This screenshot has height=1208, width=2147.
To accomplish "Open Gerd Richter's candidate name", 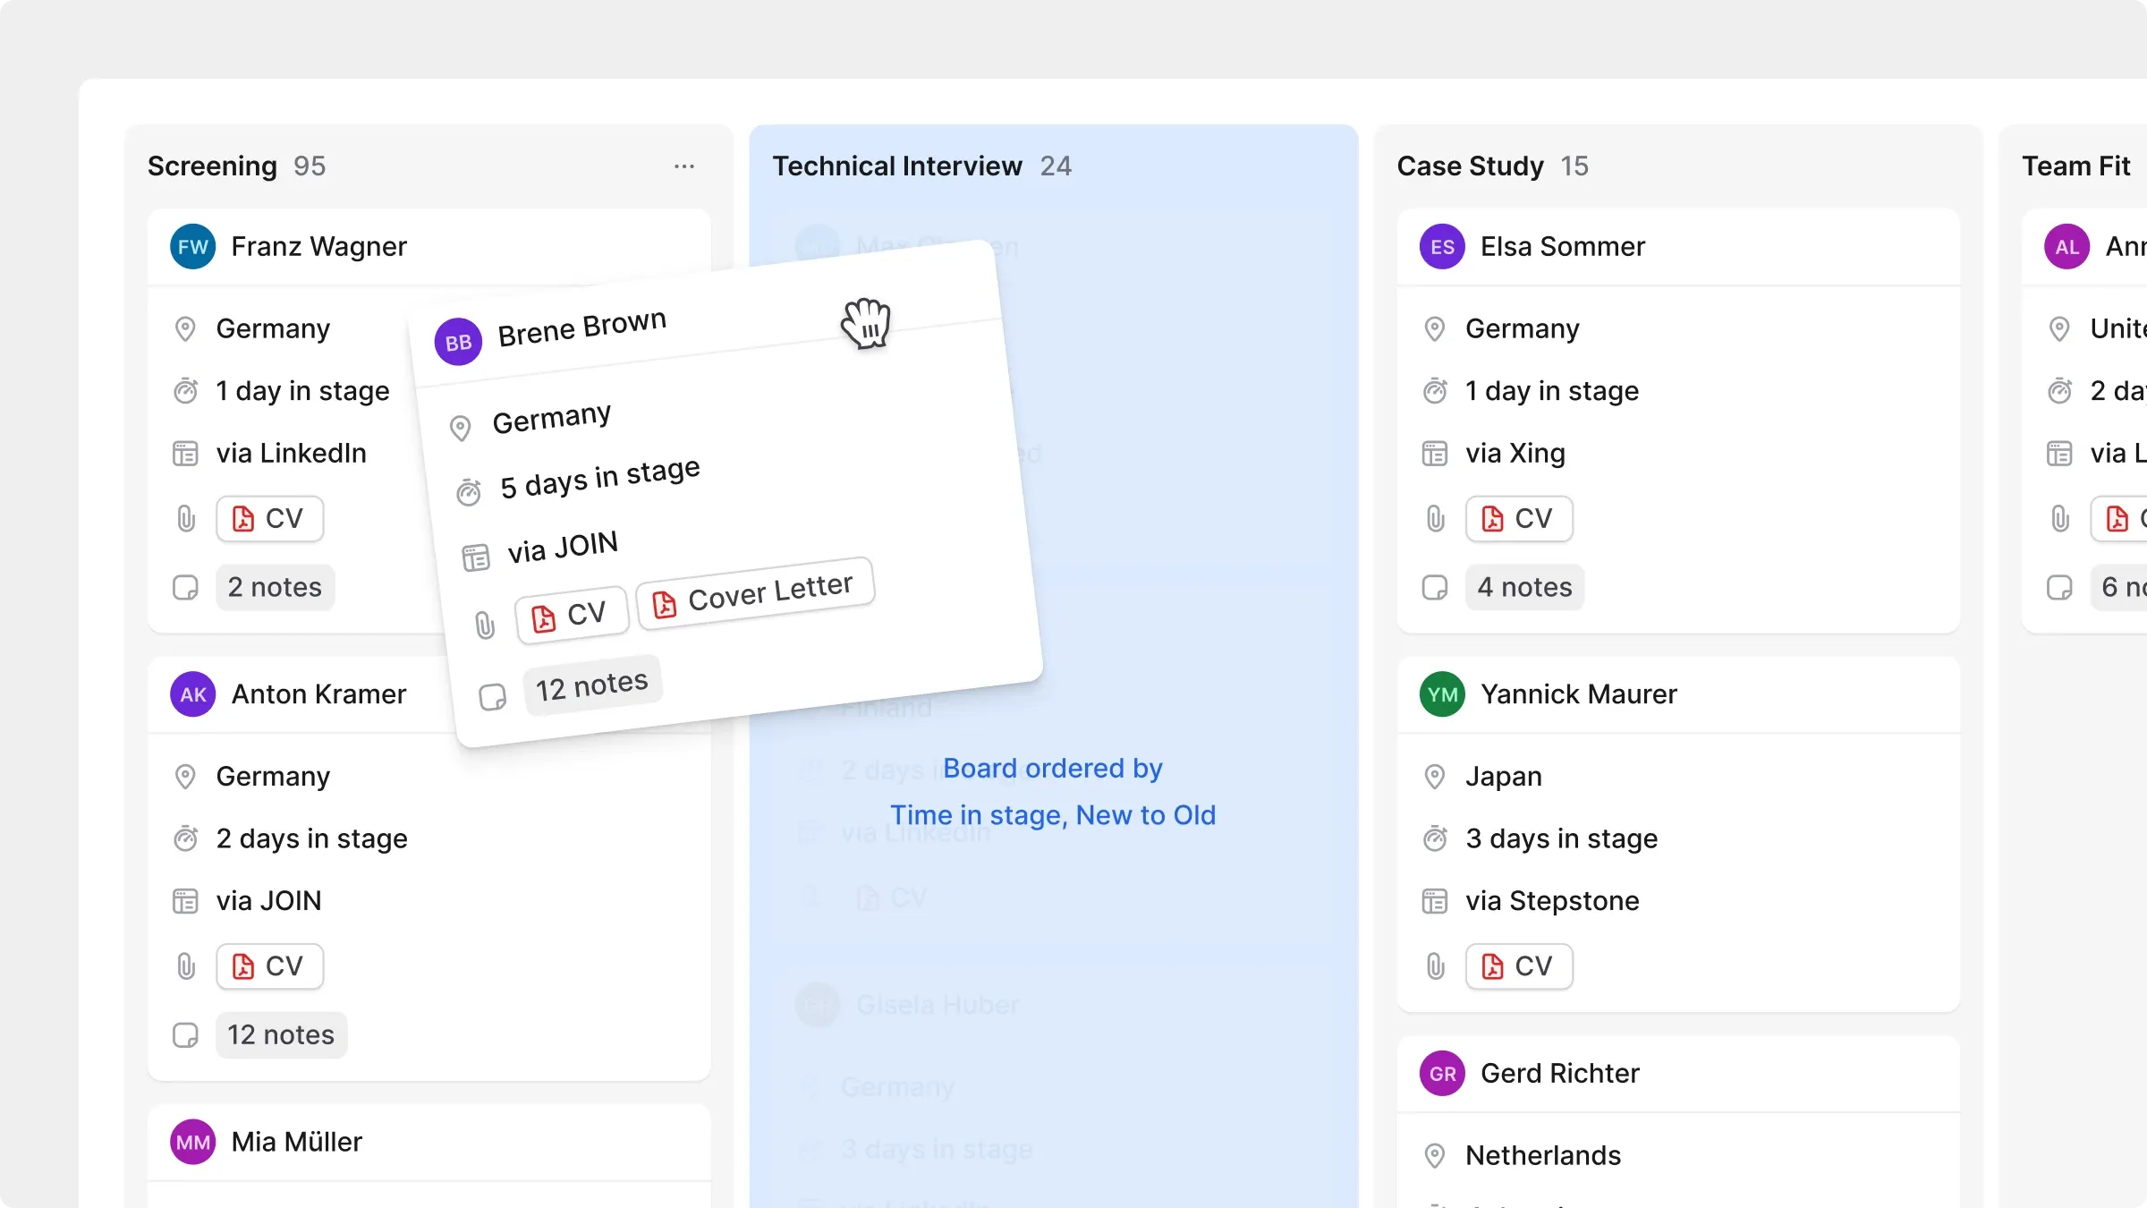I will (x=1560, y=1074).
